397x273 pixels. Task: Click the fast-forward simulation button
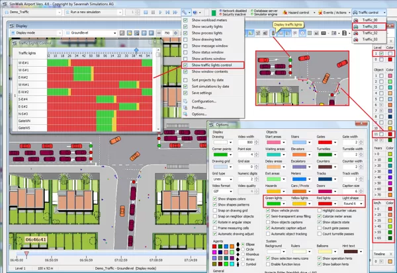click(175, 12)
